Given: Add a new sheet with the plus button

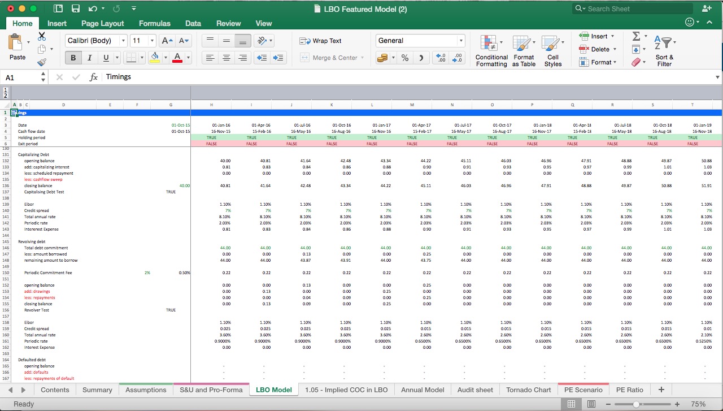Looking at the screenshot, I should click(x=660, y=390).
